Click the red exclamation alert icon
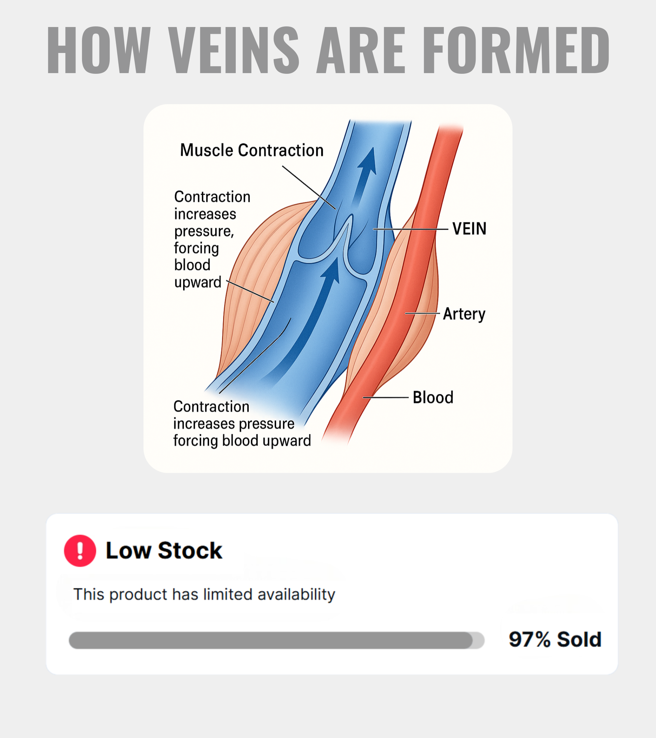656x738 pixels. tap(80, 551)
